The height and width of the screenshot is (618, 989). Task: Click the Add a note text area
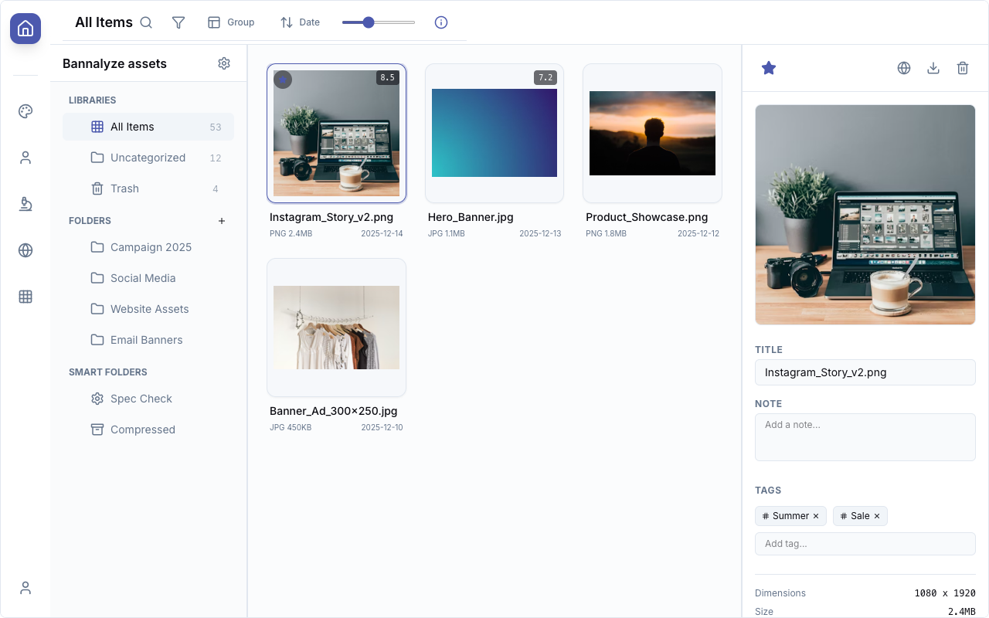865,437
